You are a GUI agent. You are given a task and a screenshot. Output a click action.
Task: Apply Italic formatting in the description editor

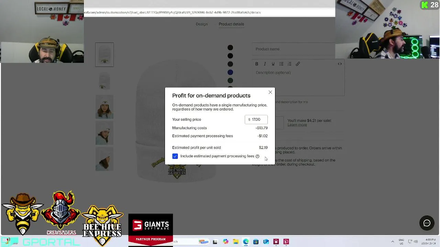265,64
